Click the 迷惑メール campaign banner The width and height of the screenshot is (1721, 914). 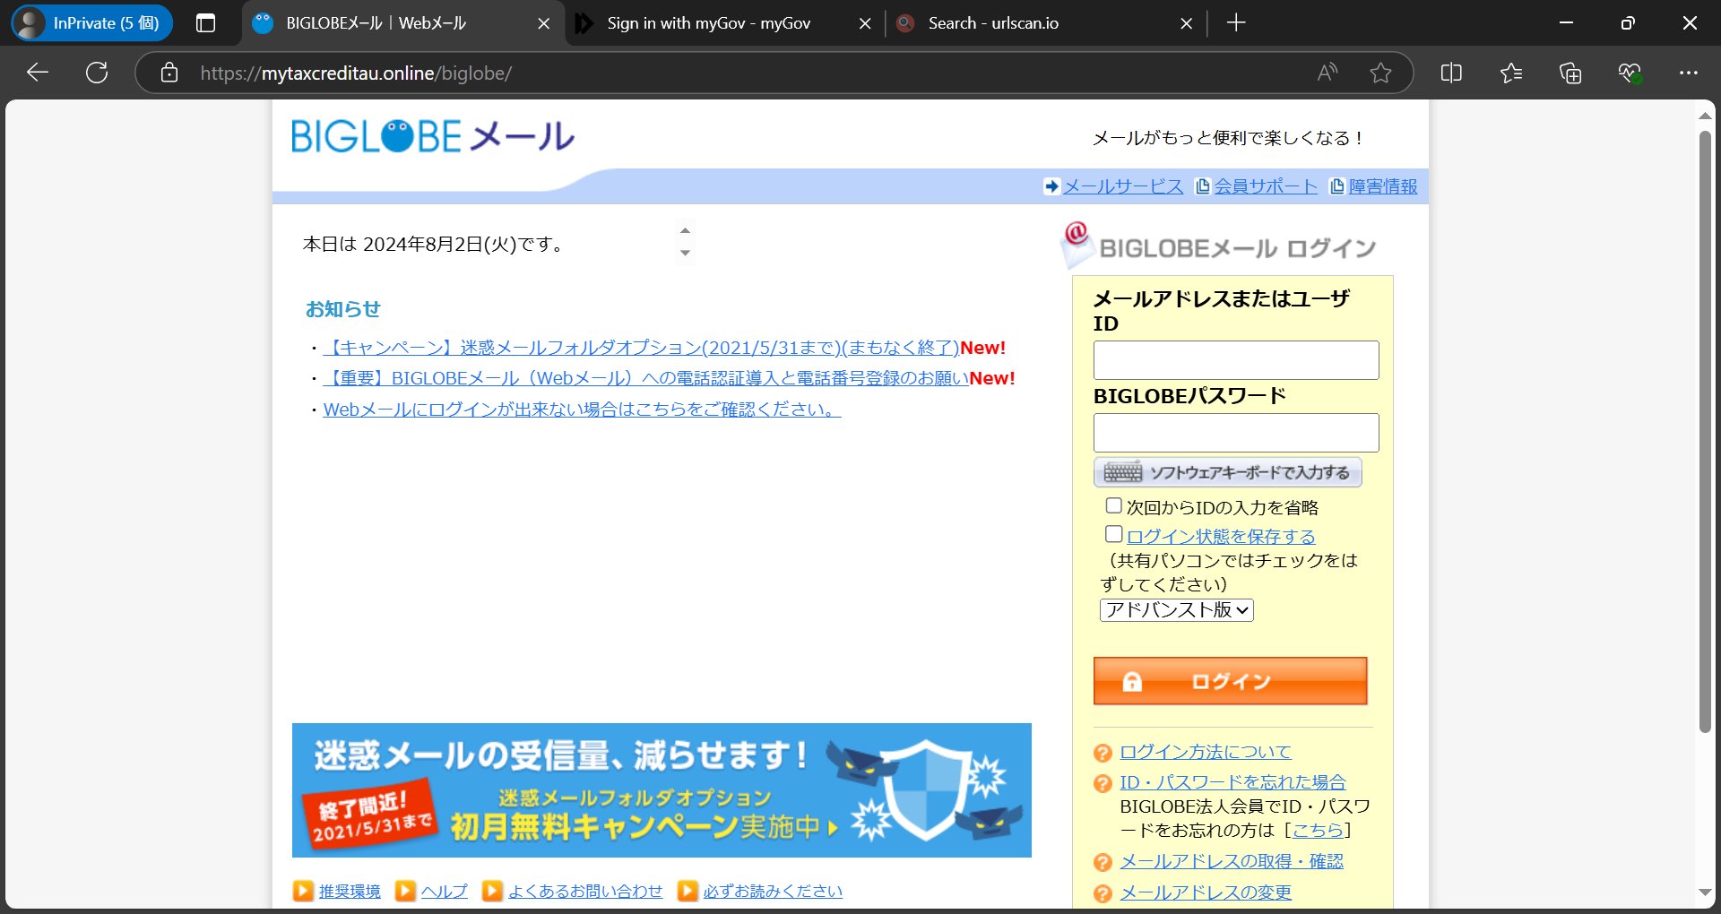(662, 790)
